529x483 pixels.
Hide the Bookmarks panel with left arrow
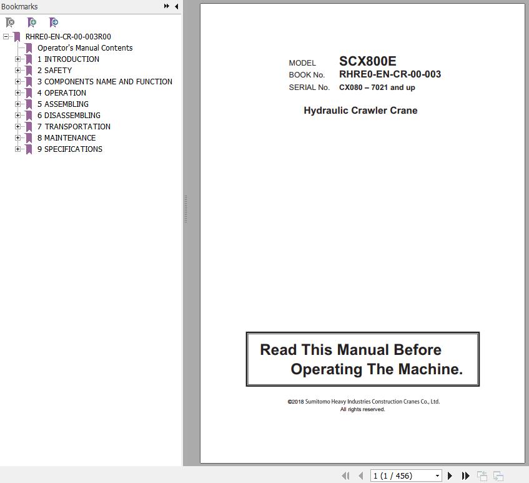pyautogui.click(x=177, y=6)
